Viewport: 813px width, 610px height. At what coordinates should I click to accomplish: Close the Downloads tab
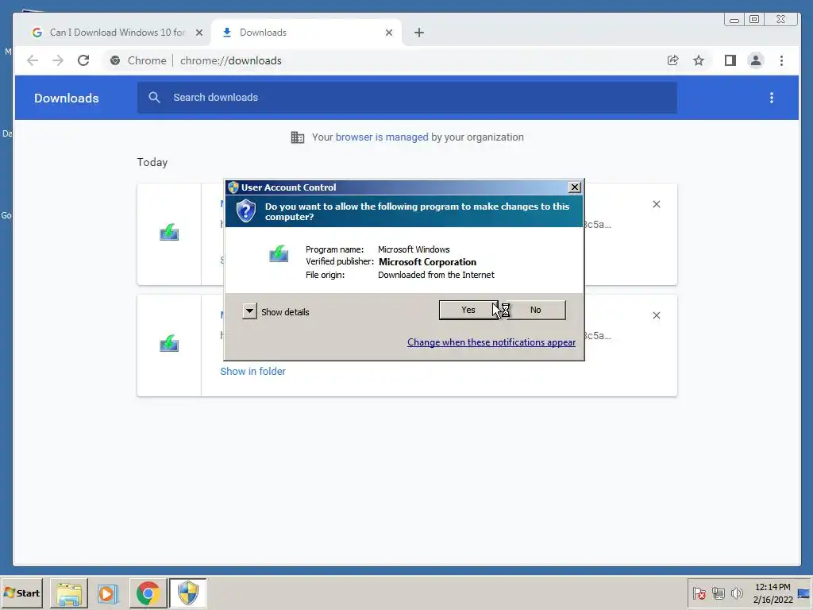[389, 33]
